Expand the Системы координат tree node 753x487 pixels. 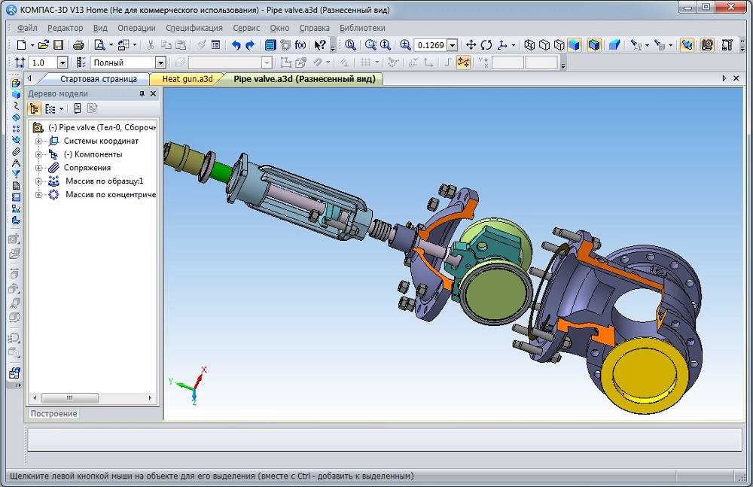click(38, 141)
